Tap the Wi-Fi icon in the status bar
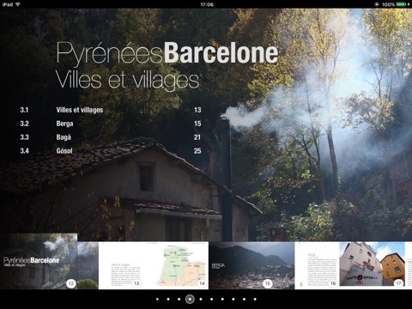This screenshot has height=309, width=412. click(18, 4)
